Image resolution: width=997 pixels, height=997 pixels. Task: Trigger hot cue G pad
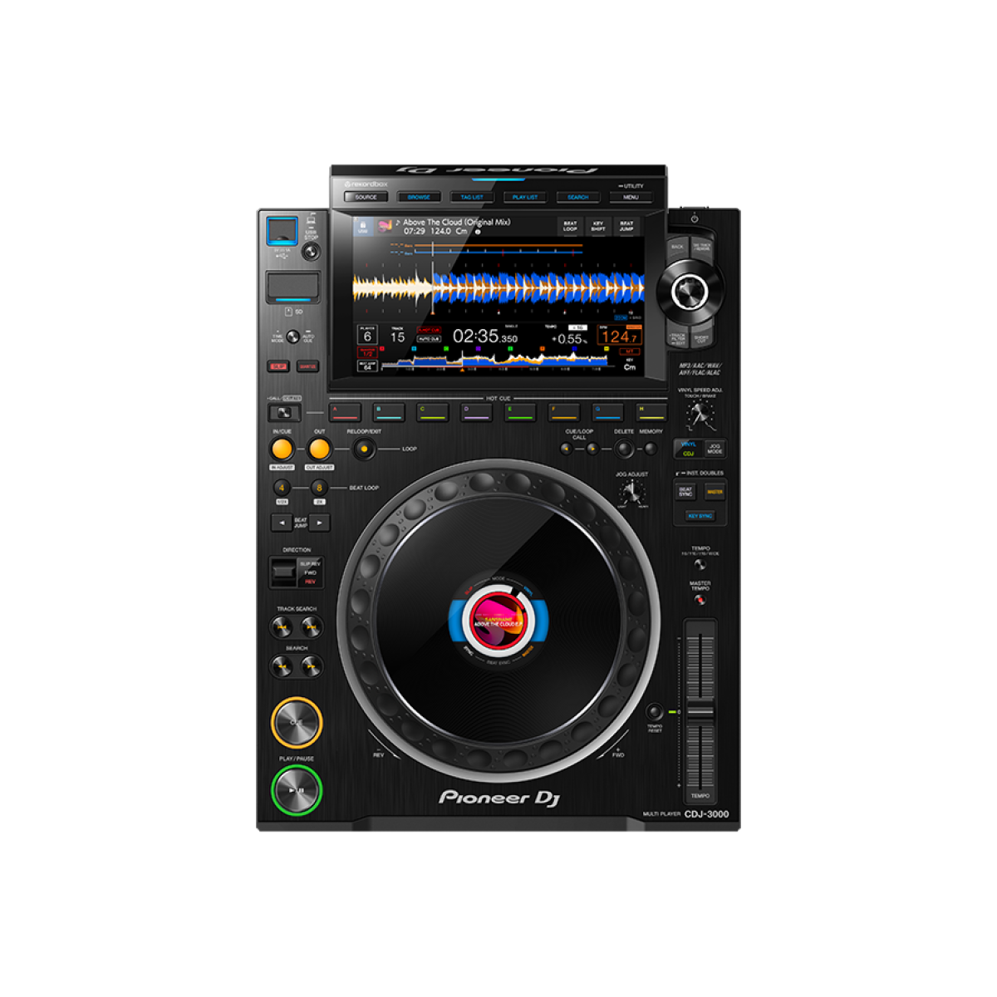(x=608, y=413)
